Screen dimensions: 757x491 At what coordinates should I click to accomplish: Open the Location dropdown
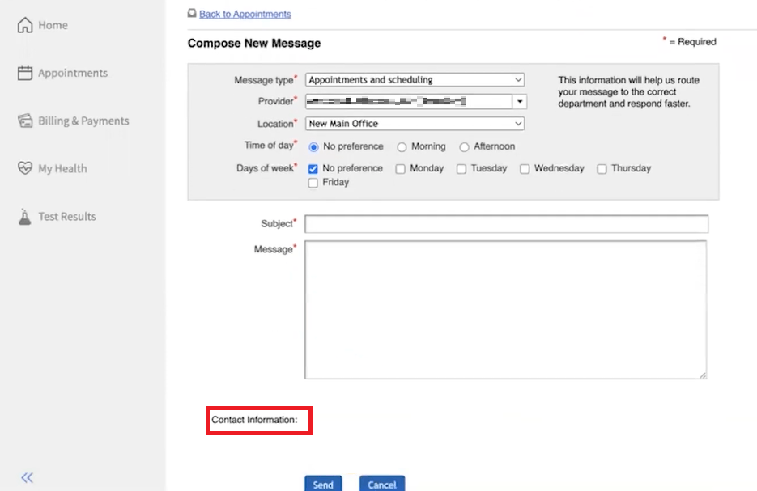click(415, 124)
